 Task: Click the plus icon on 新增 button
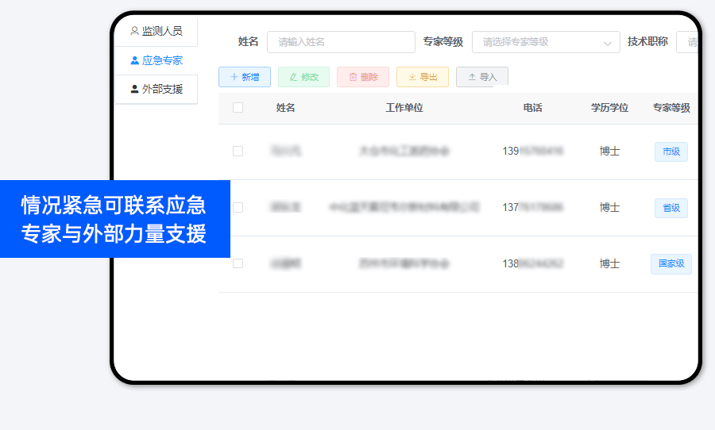click(x=234, y=77)
